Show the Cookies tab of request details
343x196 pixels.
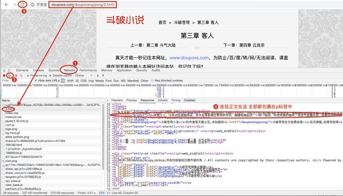click(x=189, y=100)
